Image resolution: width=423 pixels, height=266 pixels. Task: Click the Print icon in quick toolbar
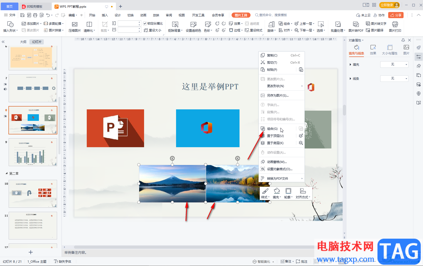(x=35, y=15)
